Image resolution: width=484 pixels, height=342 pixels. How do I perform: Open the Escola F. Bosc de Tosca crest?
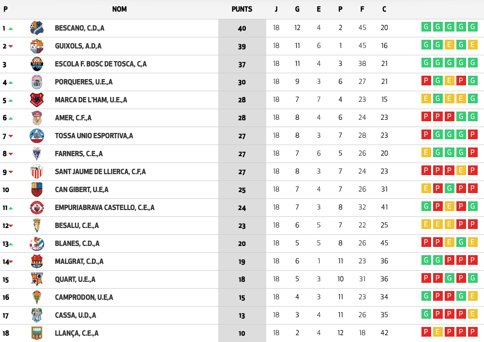[37, 64]
